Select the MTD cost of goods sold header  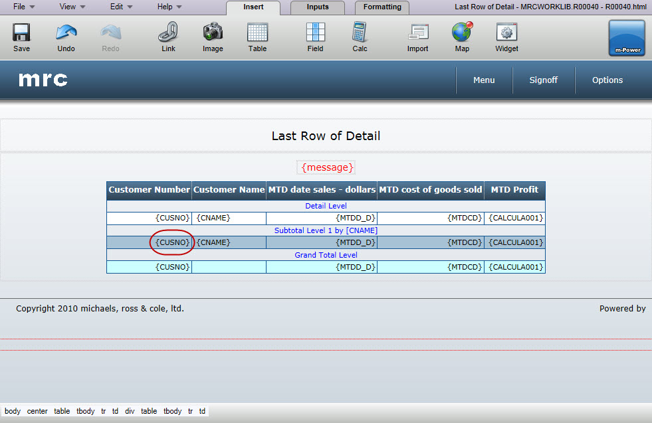[x=431, y=190]
